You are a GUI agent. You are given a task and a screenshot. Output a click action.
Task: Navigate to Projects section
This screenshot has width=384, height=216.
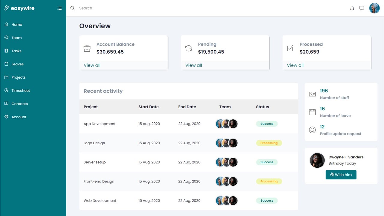[x=18, y=77]
